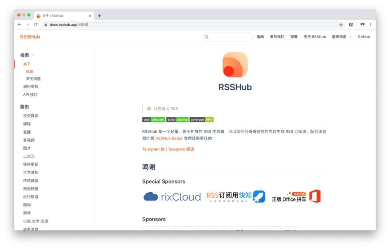Open 预报预警 routes in sidebar
390x249 pixels.
(31, 189)
